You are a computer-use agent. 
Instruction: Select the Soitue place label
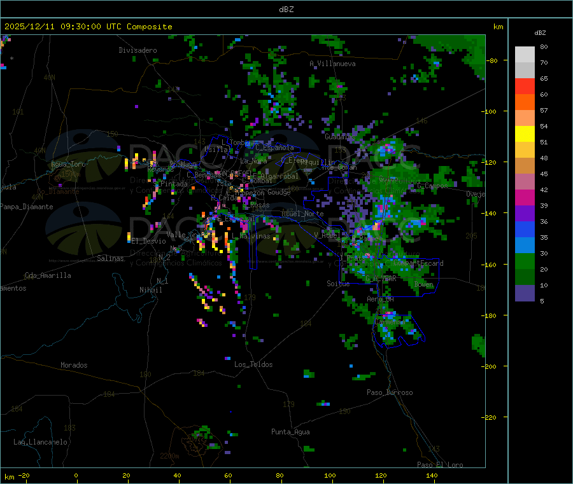338,284
